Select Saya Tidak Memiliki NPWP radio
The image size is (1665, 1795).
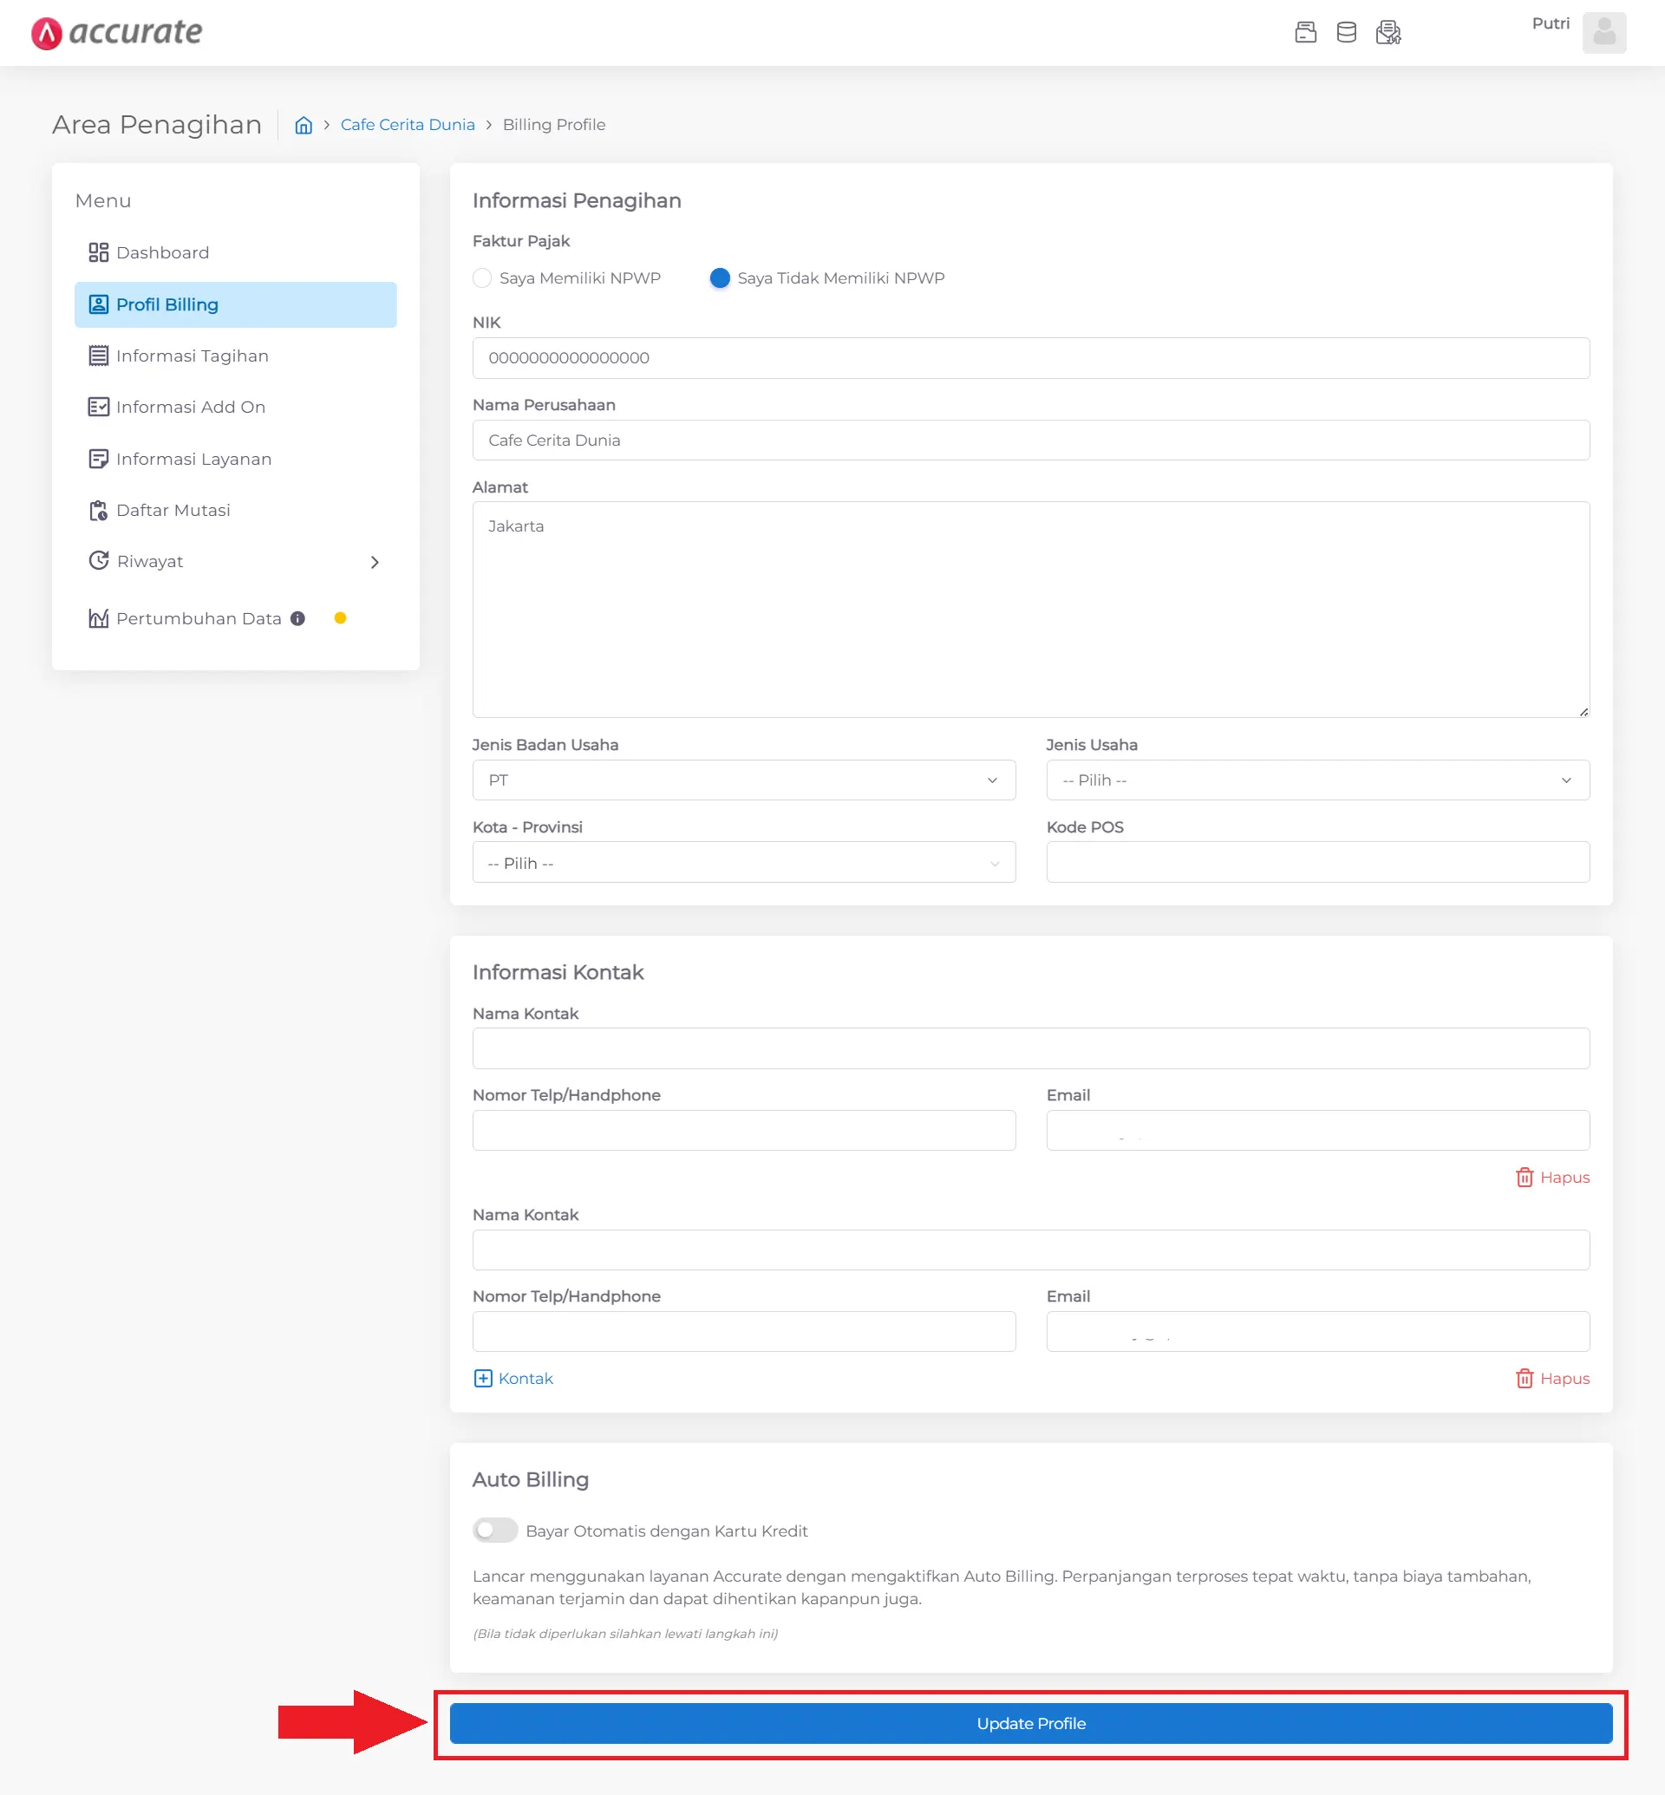pos(720,278)
